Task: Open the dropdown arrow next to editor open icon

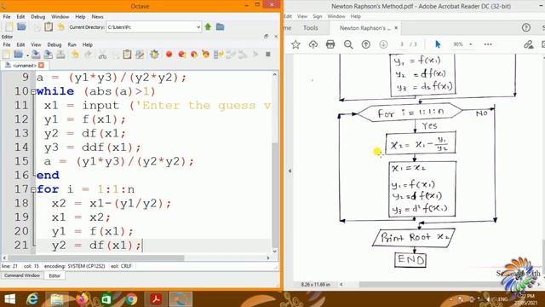Action: (27, 55)
